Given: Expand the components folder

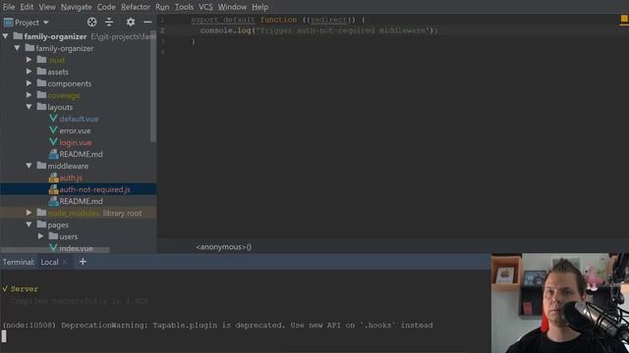Looking at the screenshot, I should 29,83.
